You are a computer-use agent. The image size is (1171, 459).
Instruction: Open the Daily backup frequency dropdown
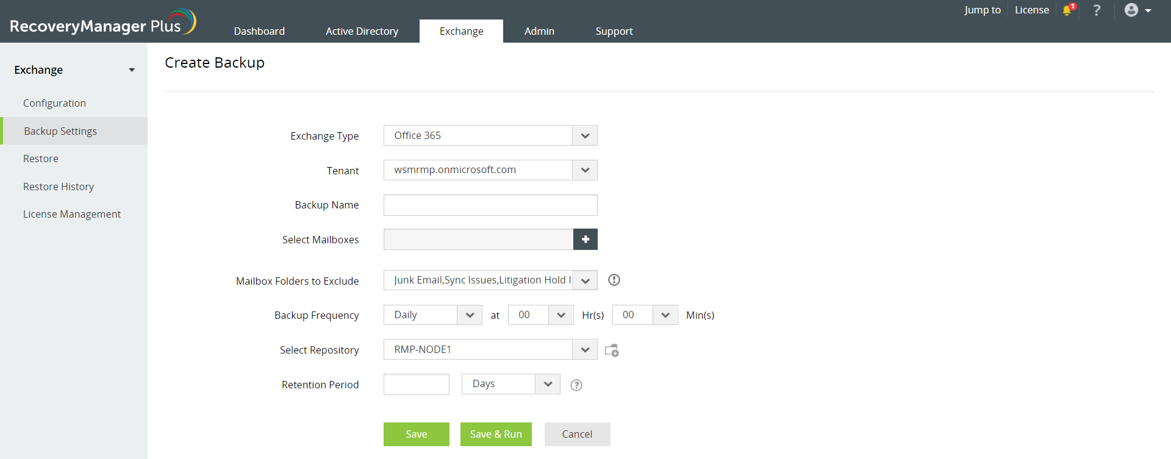click(x=433, y=315)
